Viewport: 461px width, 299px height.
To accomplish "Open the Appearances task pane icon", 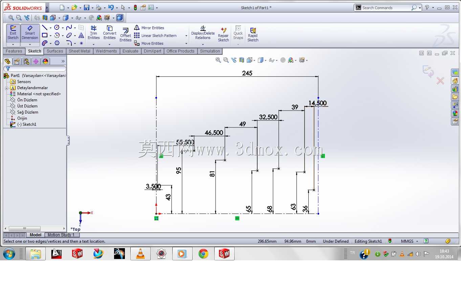I will click(455, 113).
